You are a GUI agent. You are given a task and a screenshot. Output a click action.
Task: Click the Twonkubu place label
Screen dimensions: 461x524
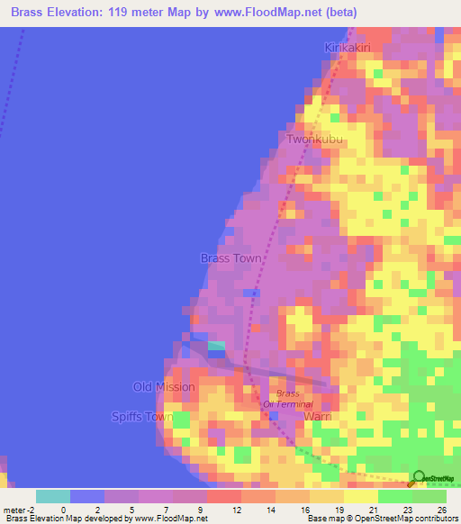point(314,139)
